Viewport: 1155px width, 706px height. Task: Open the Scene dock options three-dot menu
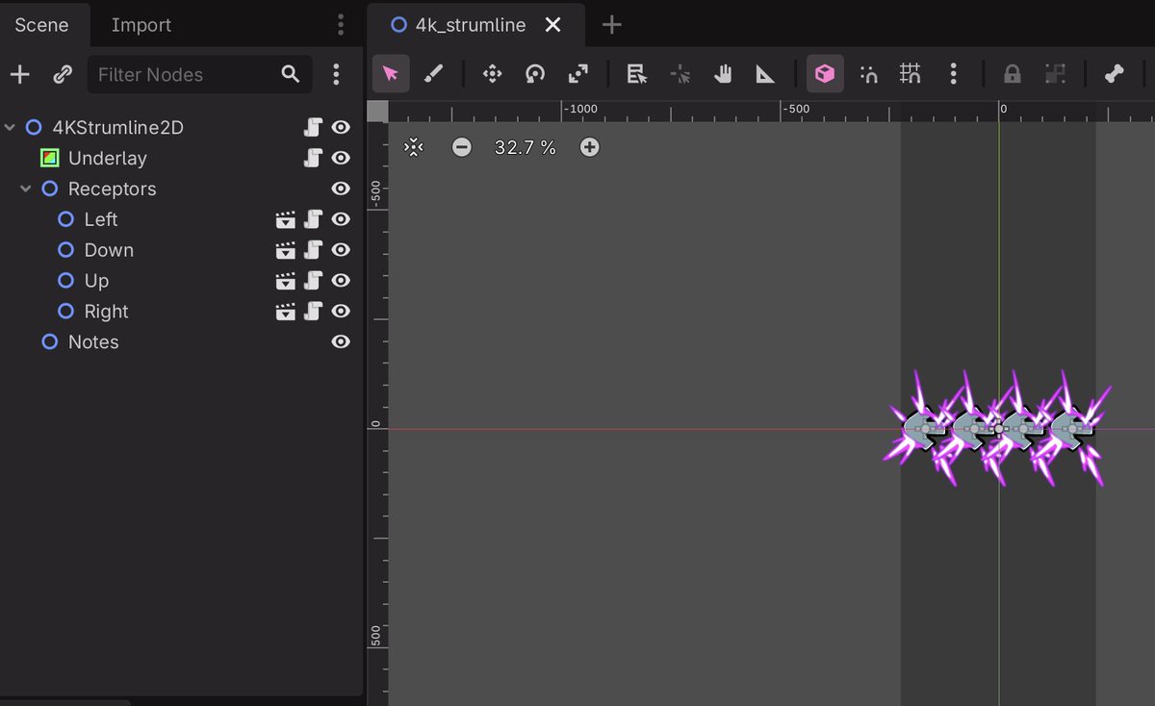pyautogui.click(x=341, y=25)
